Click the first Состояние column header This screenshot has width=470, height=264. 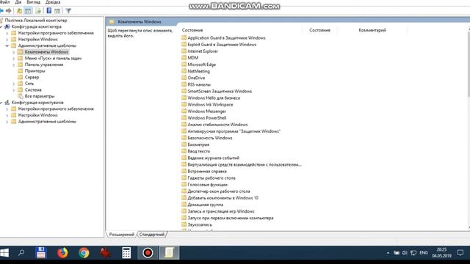coord(192,30)
